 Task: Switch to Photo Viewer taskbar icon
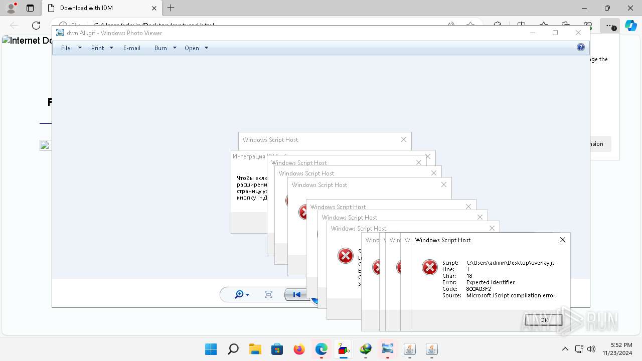tap(388, 349)
